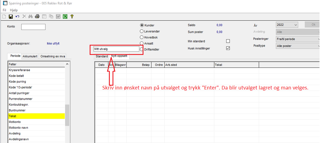Switch to the Akkumulert tab
Screen dimensions: 320x143
point(30,56)
